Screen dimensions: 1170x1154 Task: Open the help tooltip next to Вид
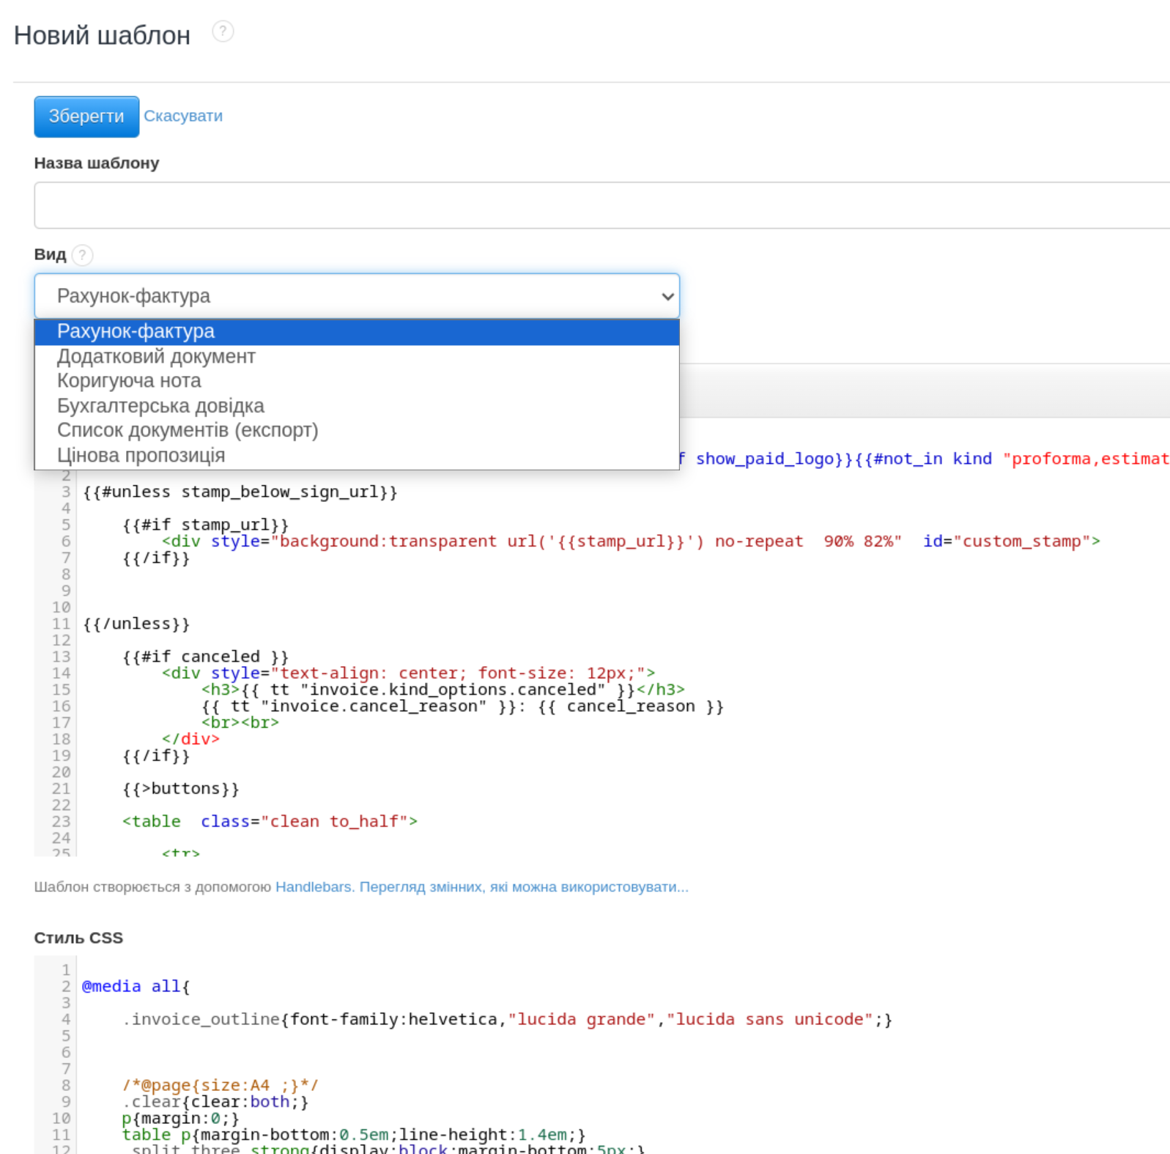pos(83,255)
